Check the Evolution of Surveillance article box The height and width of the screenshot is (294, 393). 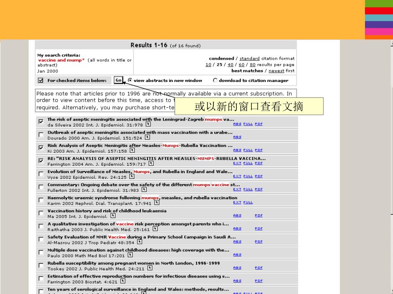coord(41,174)
